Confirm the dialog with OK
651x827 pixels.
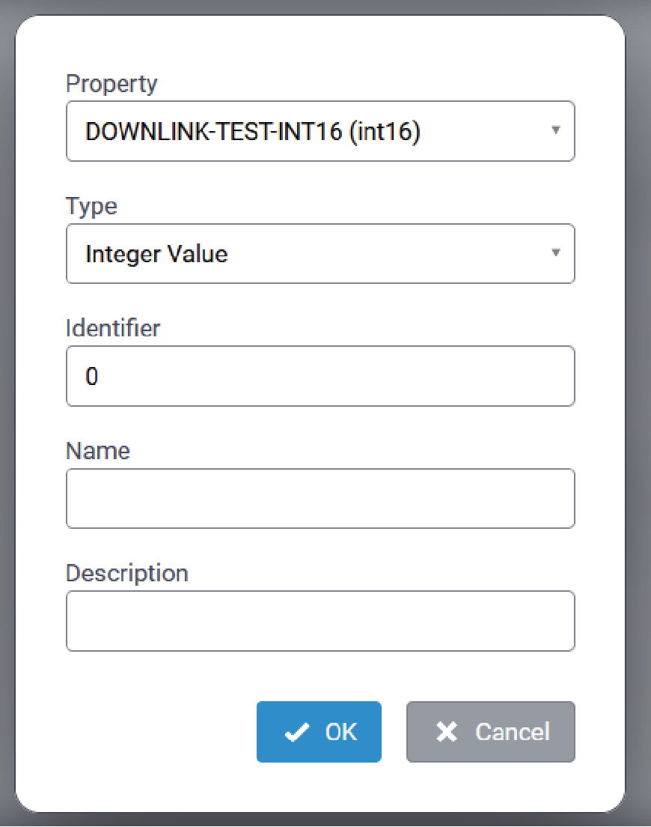click(x=319, y=732)
